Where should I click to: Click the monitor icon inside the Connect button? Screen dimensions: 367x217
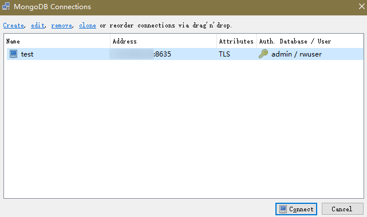click(283, 209)
